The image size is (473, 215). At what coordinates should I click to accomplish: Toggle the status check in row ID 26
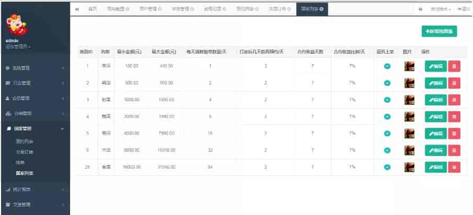[x=387, y=167]
